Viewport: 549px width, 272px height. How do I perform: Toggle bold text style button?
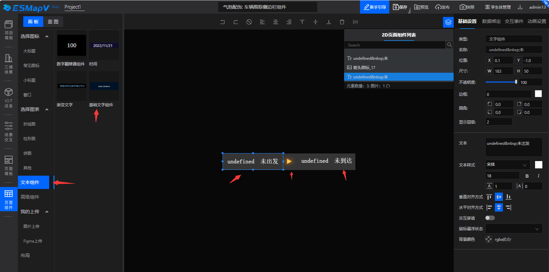(527, 176)
